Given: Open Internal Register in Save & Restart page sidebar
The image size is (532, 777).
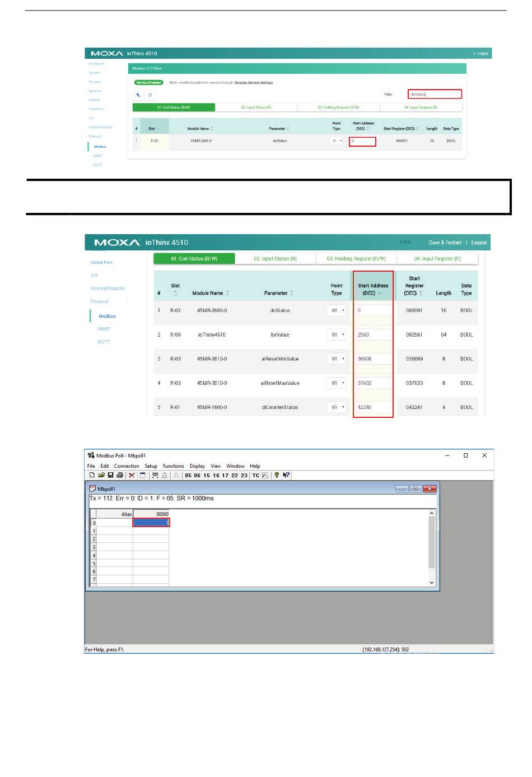Looking at the screenshot, I should (x=108, y=289).
